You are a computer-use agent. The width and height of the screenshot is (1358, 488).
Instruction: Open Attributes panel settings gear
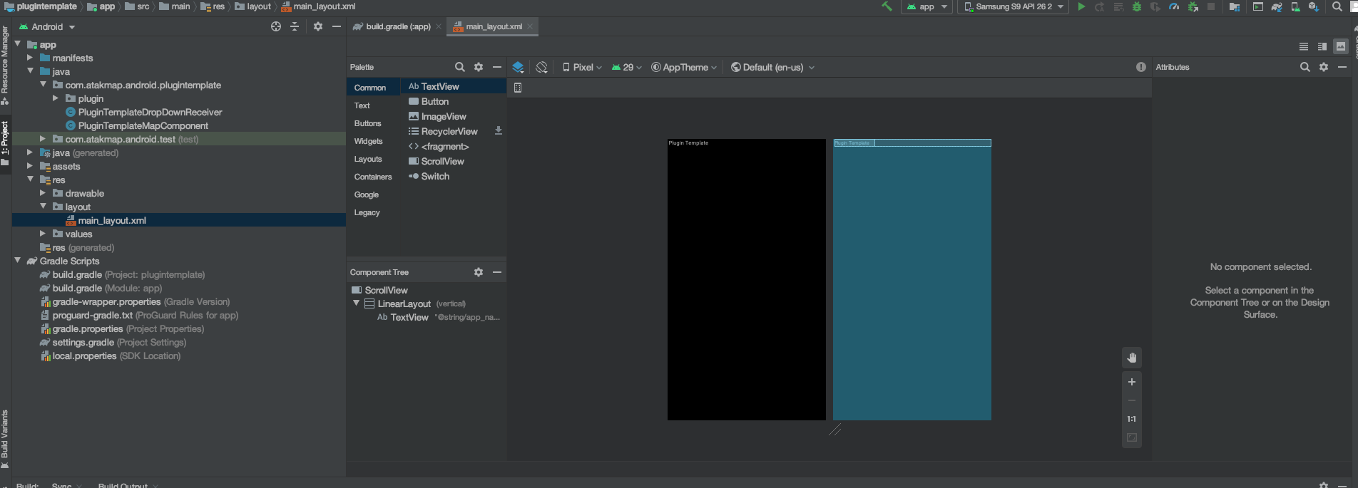(1324, 67)
